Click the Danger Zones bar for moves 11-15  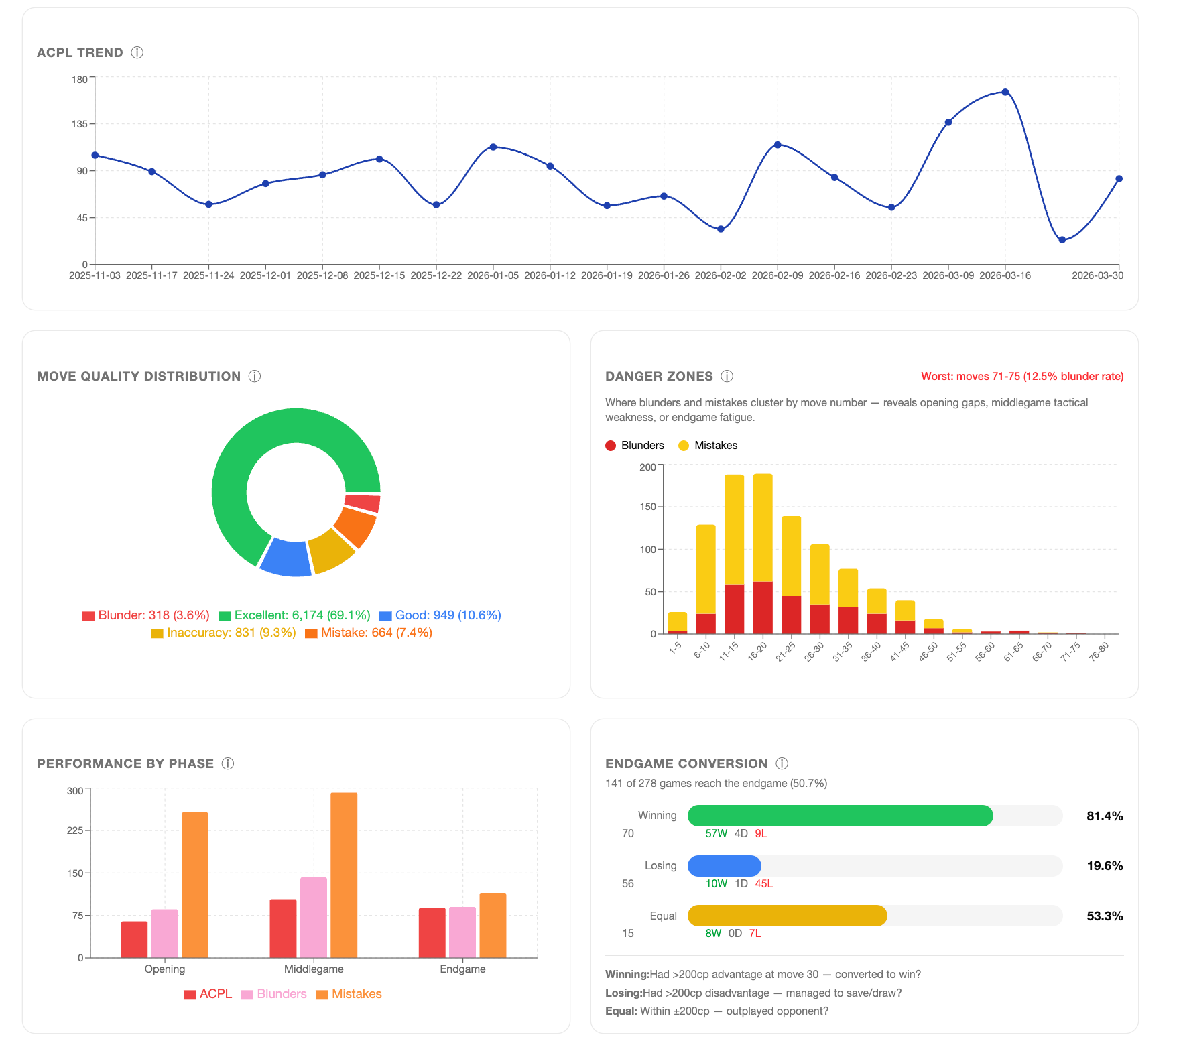pos(735,554)
